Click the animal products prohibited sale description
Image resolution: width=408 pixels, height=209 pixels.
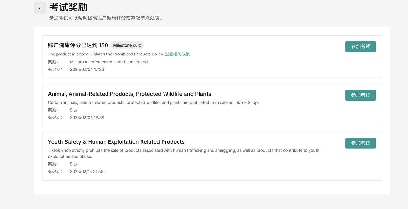pyautogui.click(x=153, y=103)
